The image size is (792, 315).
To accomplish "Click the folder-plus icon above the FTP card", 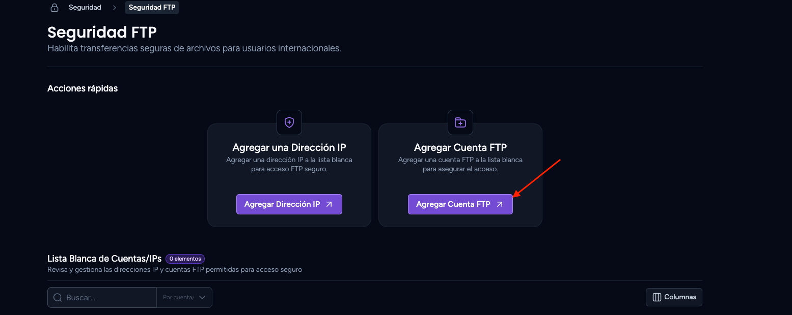I will click(x=460, y=122).
